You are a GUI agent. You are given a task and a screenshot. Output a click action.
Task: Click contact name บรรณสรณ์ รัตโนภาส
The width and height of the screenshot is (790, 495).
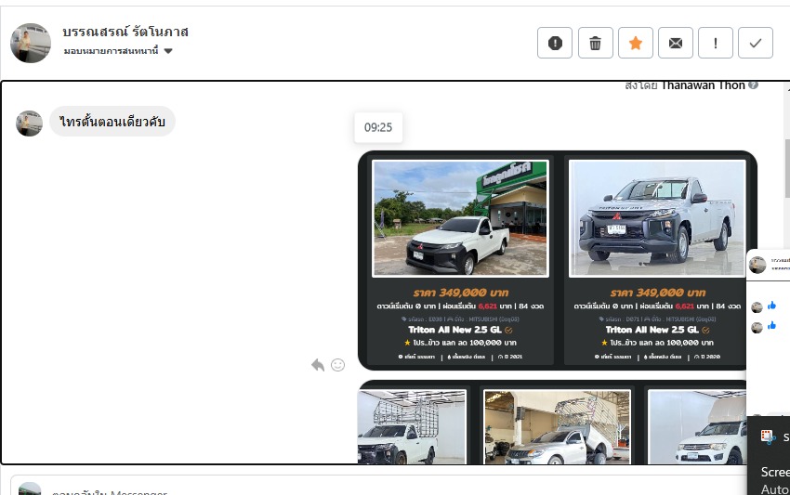pyautogui.click(x=125, y=32)
